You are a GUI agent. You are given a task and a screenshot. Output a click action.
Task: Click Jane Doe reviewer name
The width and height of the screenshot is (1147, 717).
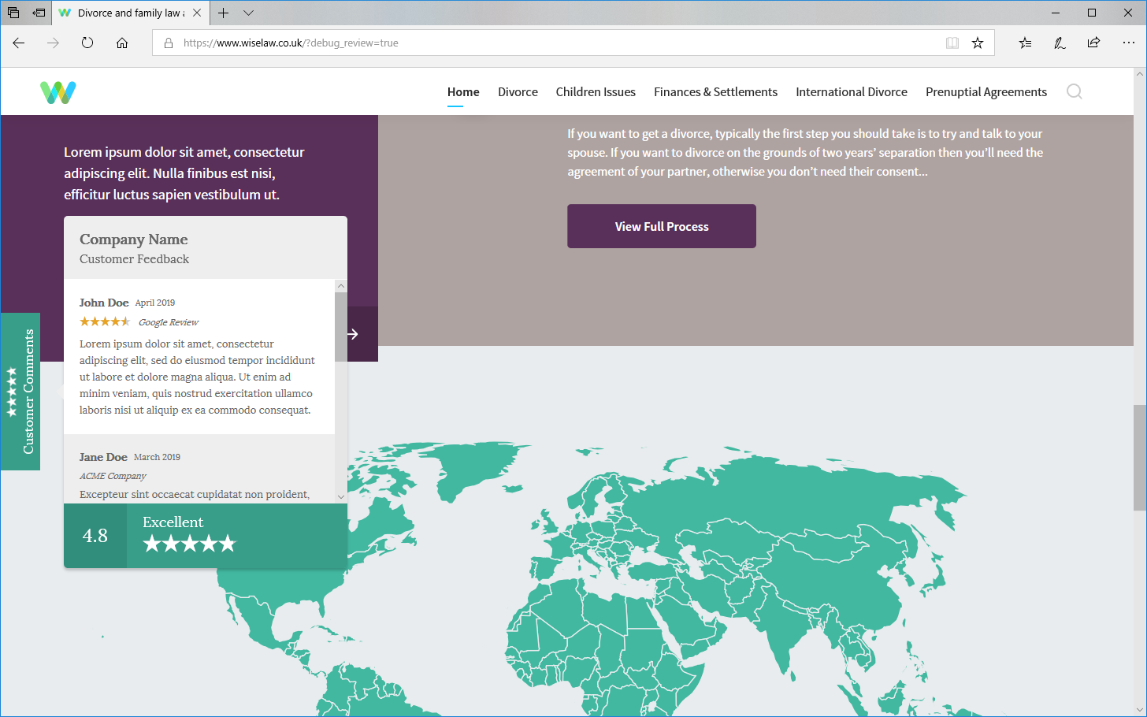tap(103, 457)
